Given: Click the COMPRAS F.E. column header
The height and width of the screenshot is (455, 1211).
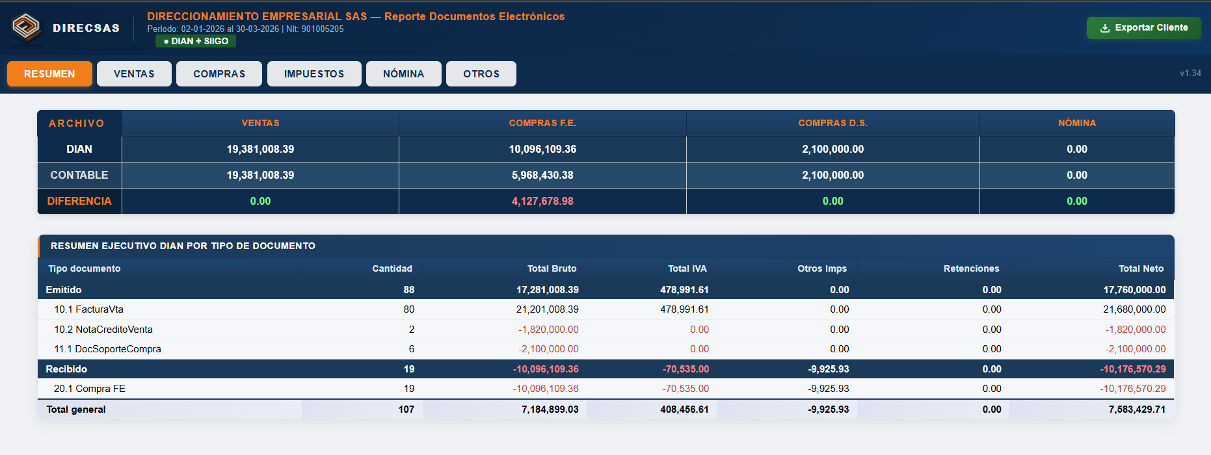Looking at the screenshot, I should click(542, 123).
